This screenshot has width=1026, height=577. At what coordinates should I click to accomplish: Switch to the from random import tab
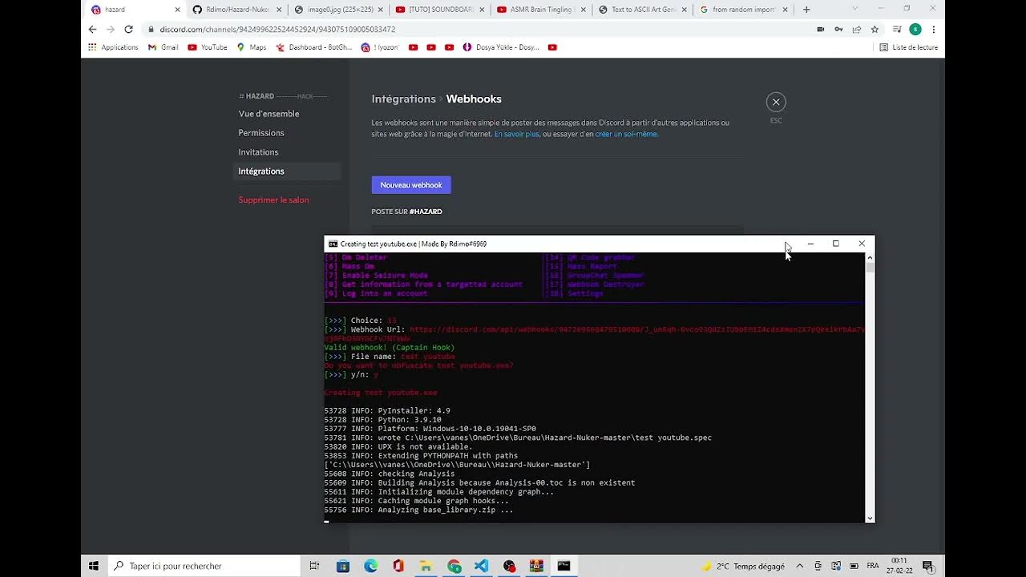click(x=744, y=10)
